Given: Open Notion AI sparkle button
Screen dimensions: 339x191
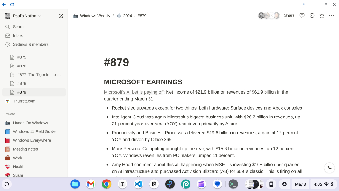Looking at the screenshot, I should click(x=329, y=168).
